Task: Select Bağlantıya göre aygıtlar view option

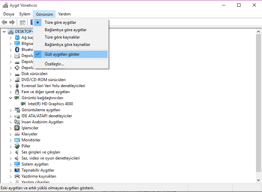Action: (x=71, y=30)
